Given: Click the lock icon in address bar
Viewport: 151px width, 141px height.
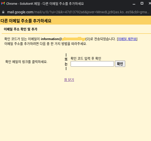Looking at the screenshot, I should coord(3,12).
